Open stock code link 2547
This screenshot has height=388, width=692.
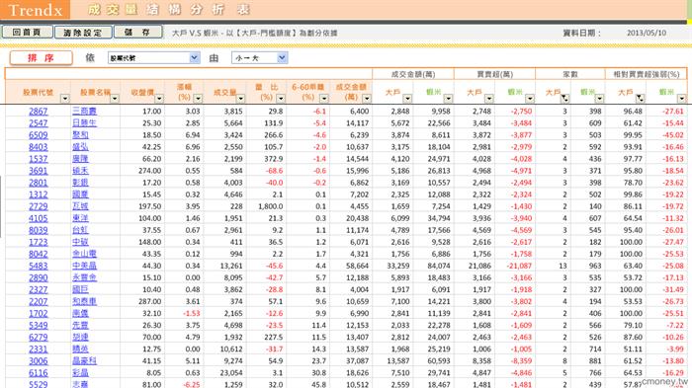pyautogui.click(x=38, y=123)
